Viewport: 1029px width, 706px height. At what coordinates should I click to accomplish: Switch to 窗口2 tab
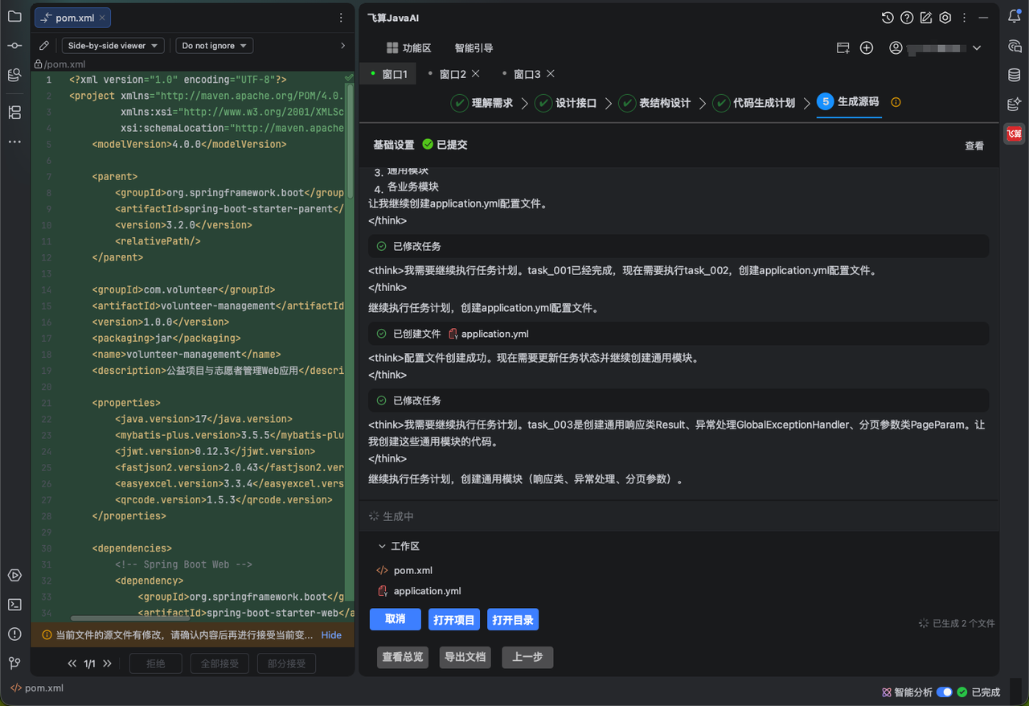(453, 74)
